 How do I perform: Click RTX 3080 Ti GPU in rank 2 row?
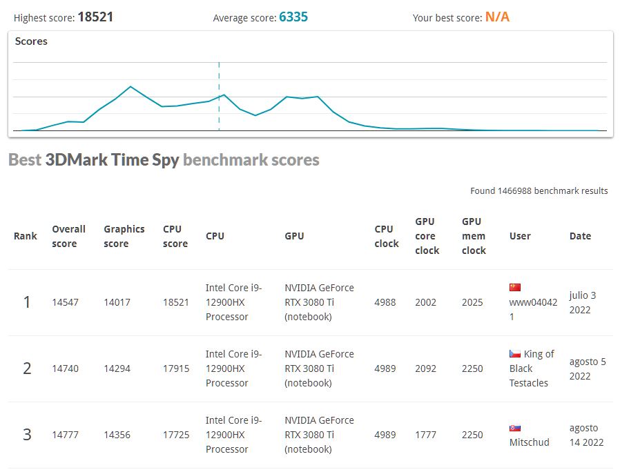point(319,368)
